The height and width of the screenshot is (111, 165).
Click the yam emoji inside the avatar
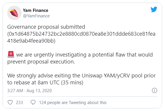coord(14,13)
